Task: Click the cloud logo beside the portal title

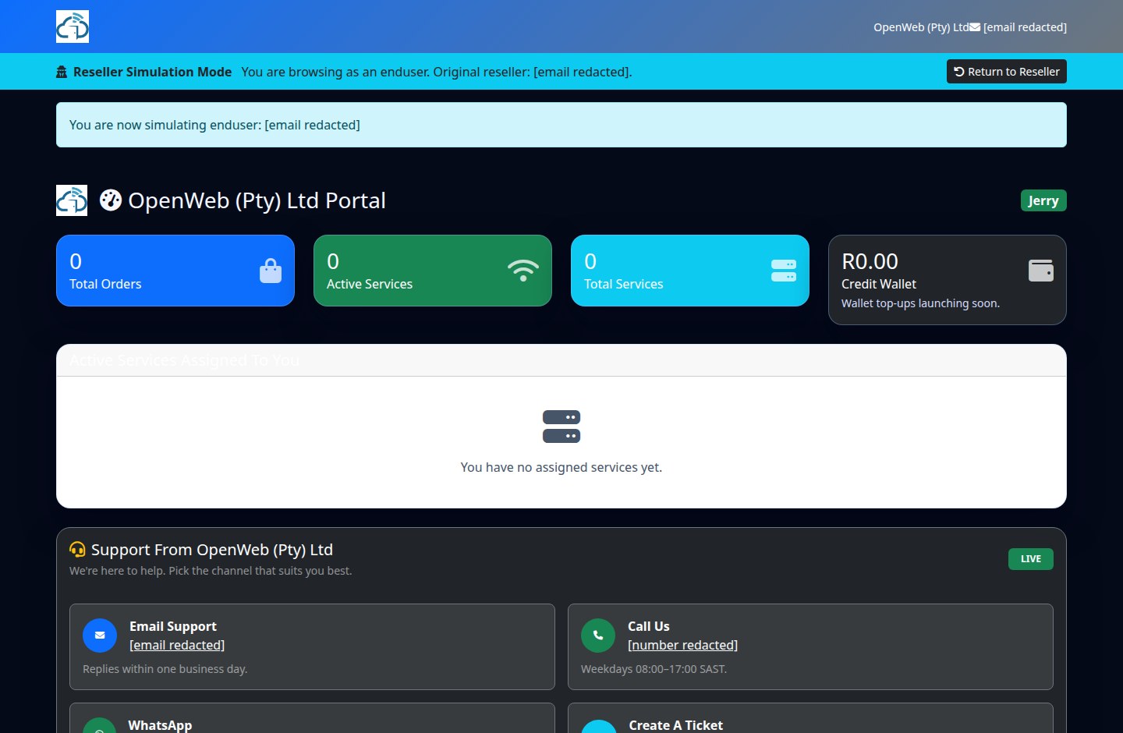Action: tap(72, 200)
